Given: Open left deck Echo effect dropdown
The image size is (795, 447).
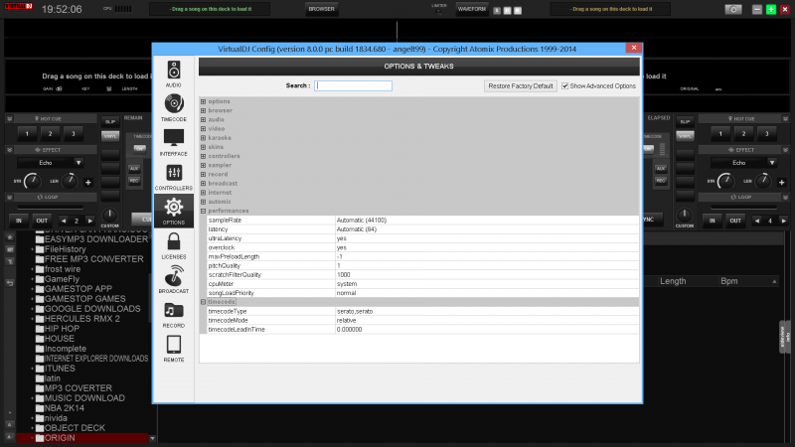Looking at the screenshot, I should pyautogui.click(x=79, y=163).
